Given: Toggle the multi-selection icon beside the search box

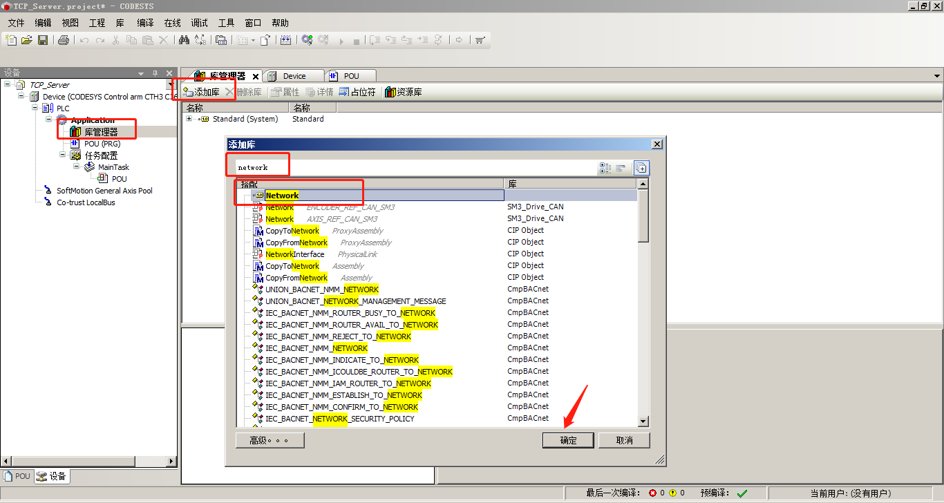Looking at the screenshot, I should [641, 168].
